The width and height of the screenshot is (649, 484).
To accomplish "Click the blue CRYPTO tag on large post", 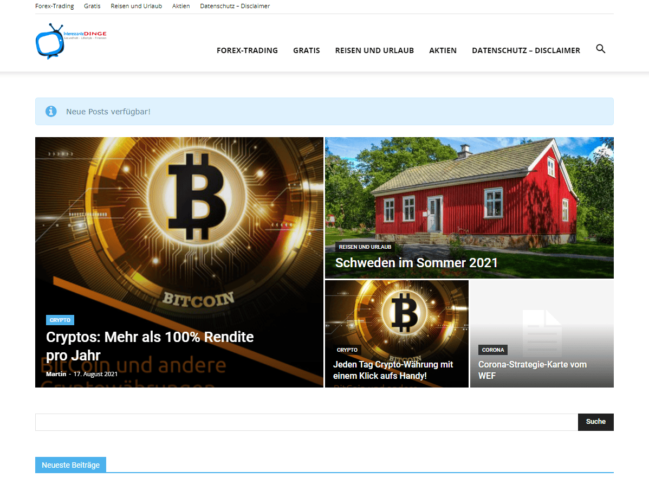I will (x=60, y=320).
